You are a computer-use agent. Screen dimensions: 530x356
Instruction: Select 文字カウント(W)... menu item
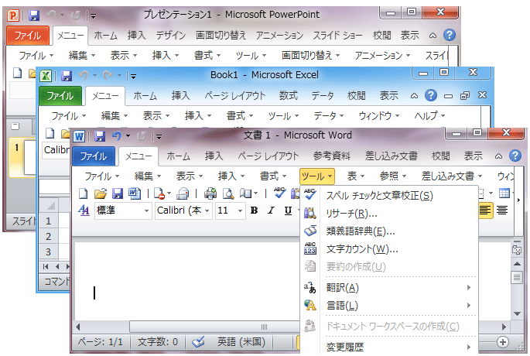point(388,249)
